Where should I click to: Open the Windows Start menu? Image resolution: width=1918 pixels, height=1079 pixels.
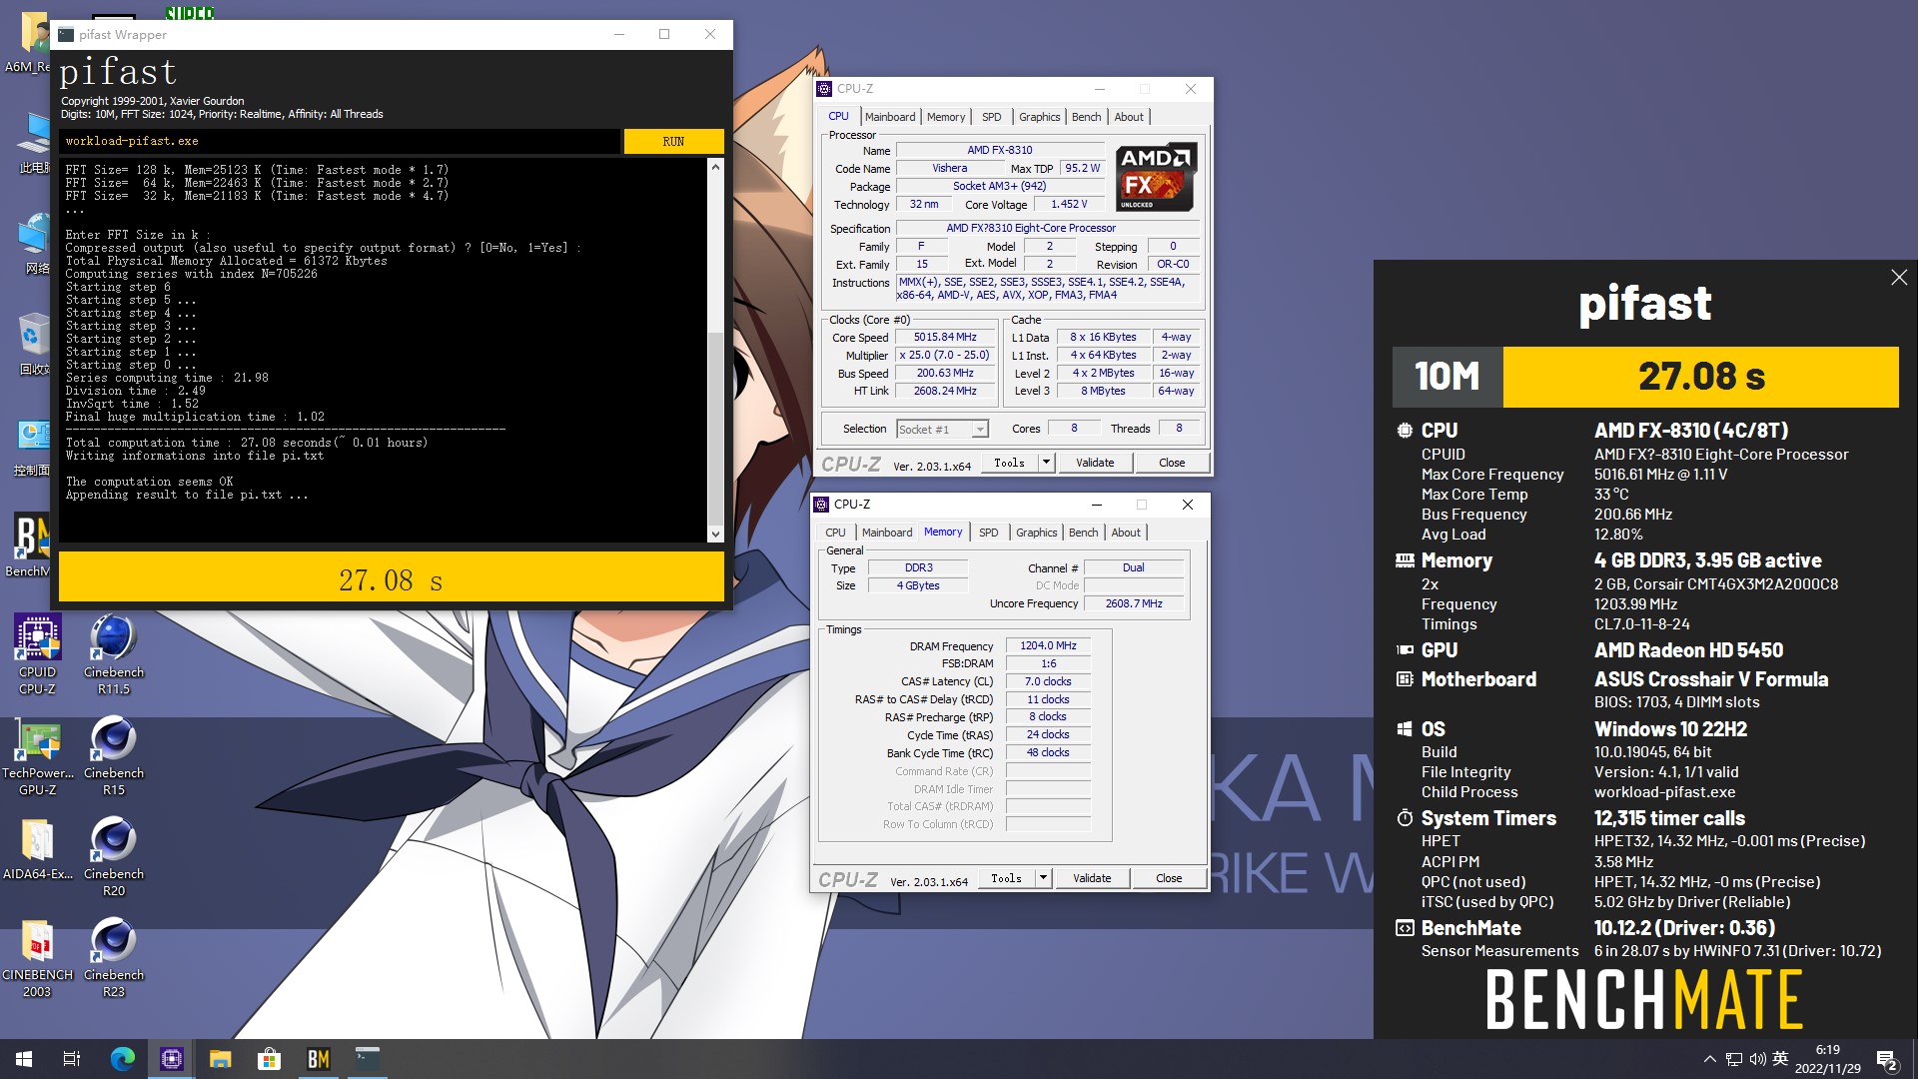pyautogui.click(x=24, y=1059)
